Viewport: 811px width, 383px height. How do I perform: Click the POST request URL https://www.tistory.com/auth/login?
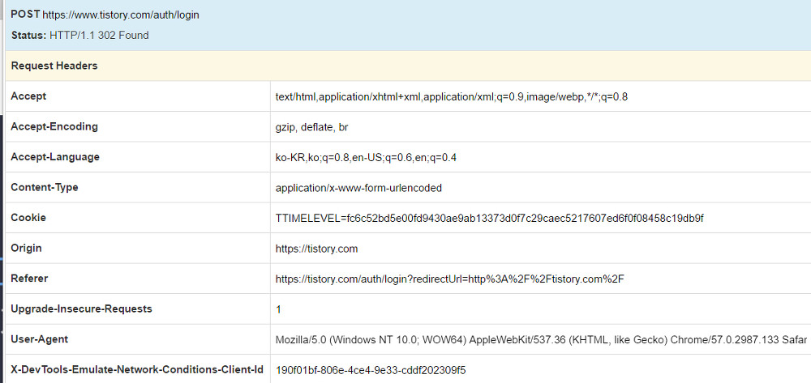point(121,15)
